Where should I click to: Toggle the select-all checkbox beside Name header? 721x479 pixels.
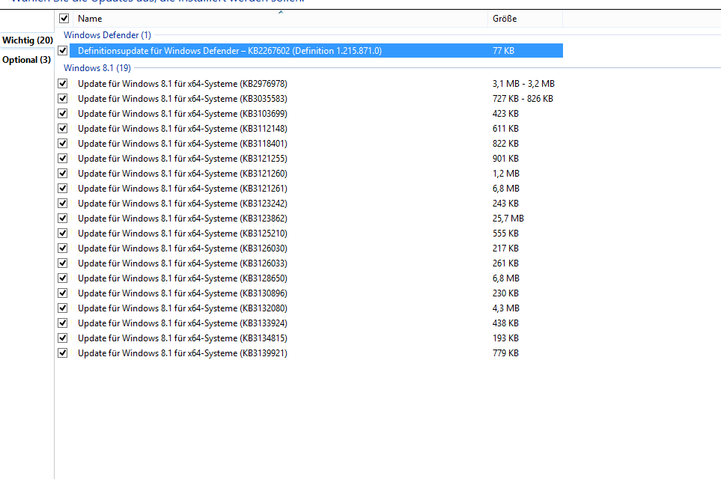coord(64,19)
